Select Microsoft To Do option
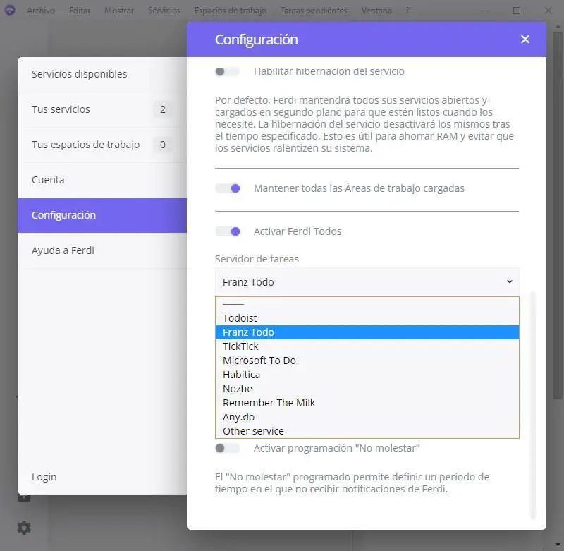The height and width of the screenshot is (551, 564). point(367,361)
